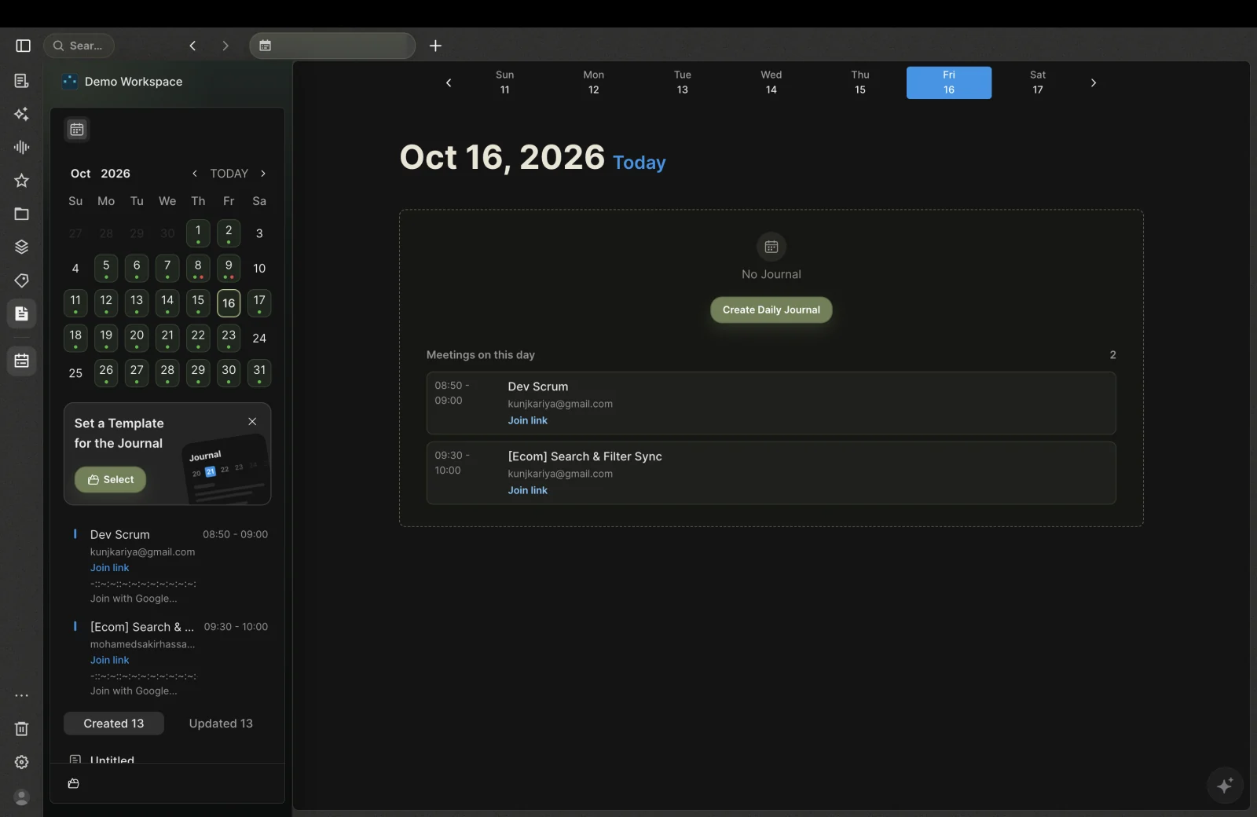Open Join link for Ecom Search & Filter Sync in main panel
1257x817 pixels.
pos(528,490)
